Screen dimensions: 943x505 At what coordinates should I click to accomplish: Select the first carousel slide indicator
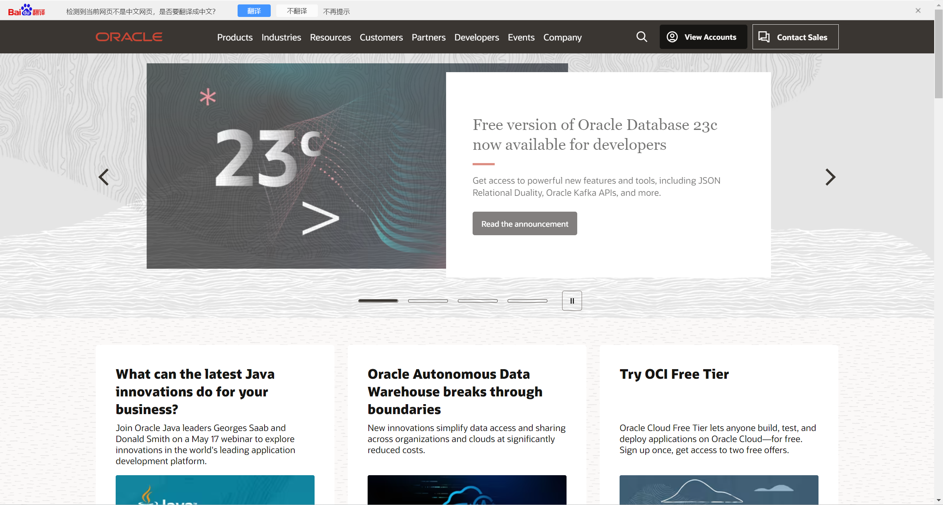378,301
